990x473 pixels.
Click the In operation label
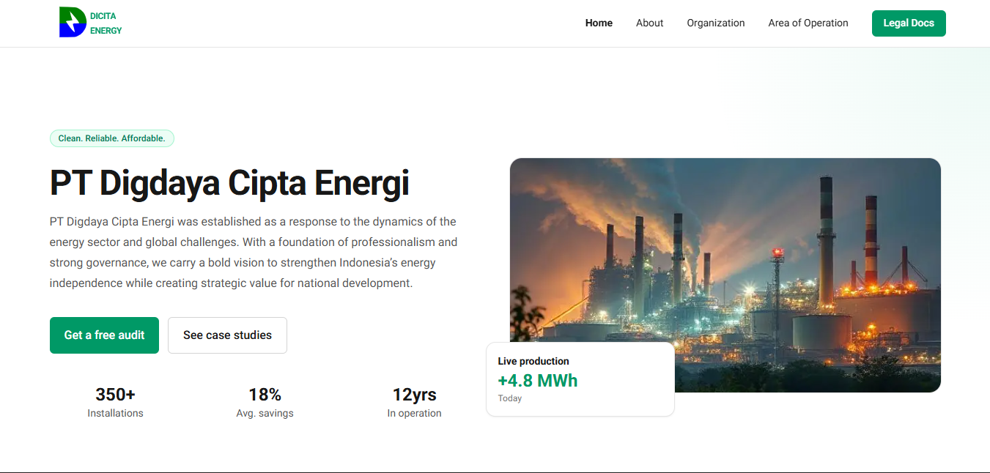click(414, 414)
